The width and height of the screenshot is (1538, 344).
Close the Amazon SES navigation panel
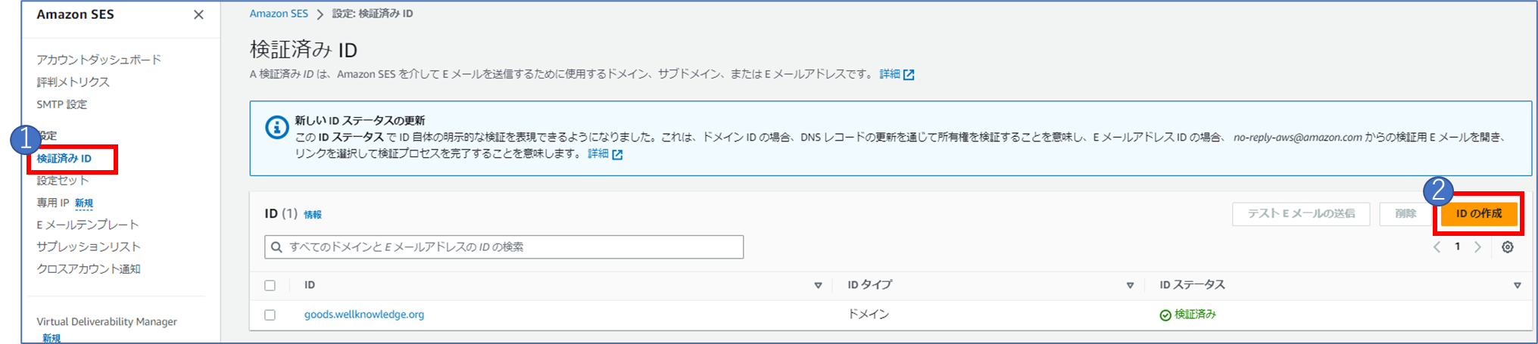pyautogui.click(x=198, y=14)
